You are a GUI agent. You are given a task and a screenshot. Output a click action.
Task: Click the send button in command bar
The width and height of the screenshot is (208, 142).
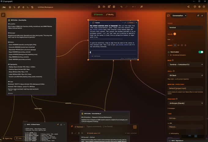pyautogui.click(x=135, y=127)
